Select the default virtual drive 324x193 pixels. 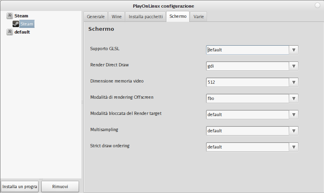(x=22, y=32)
